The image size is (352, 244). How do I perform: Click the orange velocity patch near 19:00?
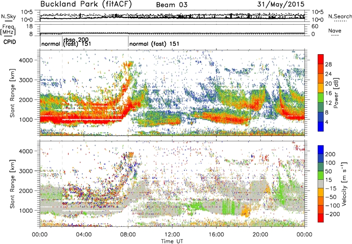(246, 211)
